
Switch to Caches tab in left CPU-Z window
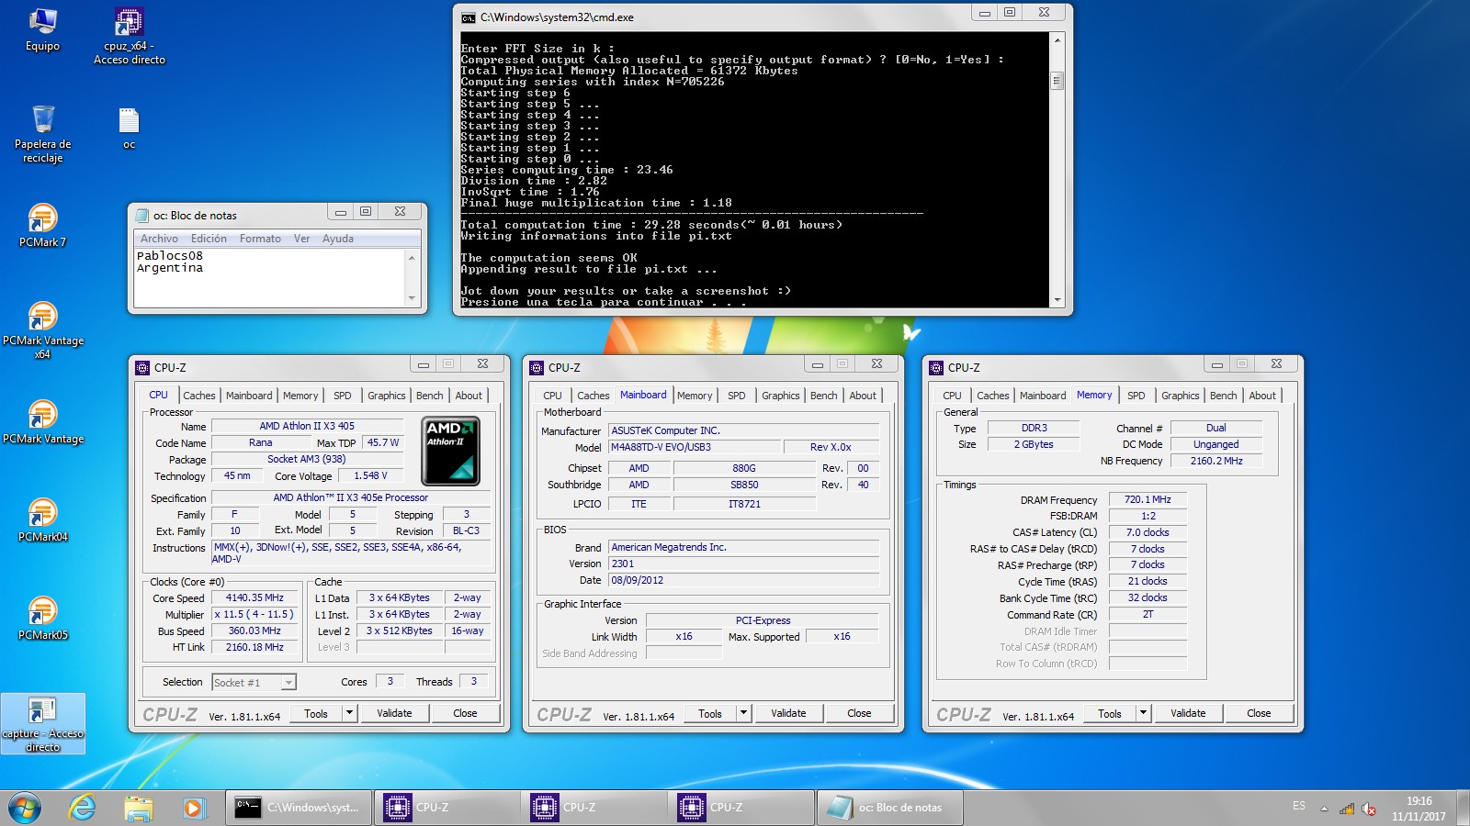[198, 396]
